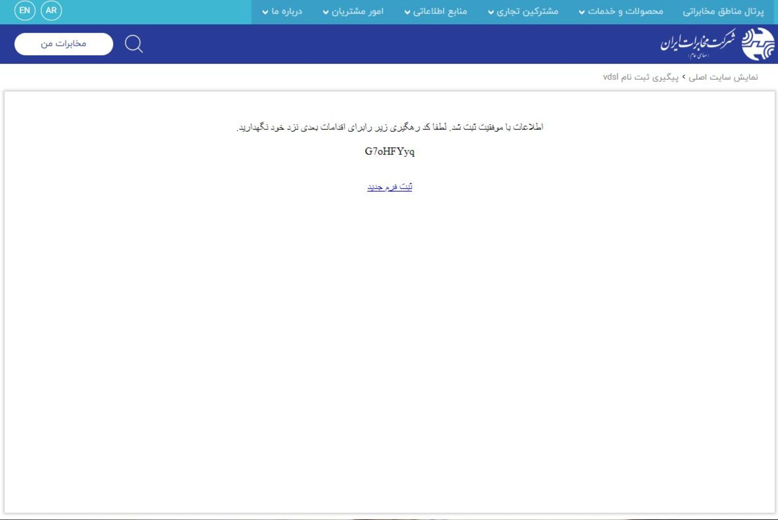The width and height of the screenshot is (778, 520).
Task: Expand the امور مشتریان menu
Action: click(x=353, y=11)
